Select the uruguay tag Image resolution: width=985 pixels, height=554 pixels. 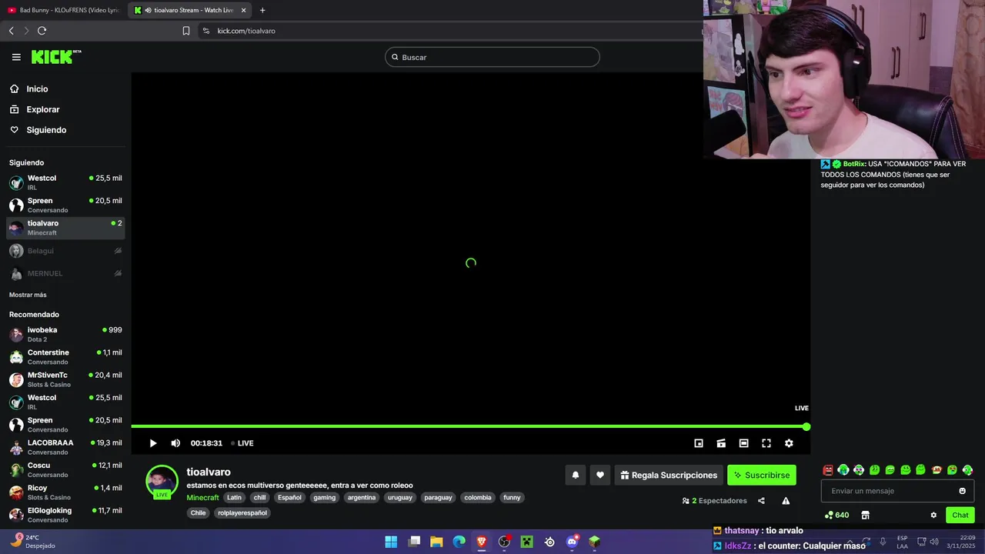pos(400,498)
